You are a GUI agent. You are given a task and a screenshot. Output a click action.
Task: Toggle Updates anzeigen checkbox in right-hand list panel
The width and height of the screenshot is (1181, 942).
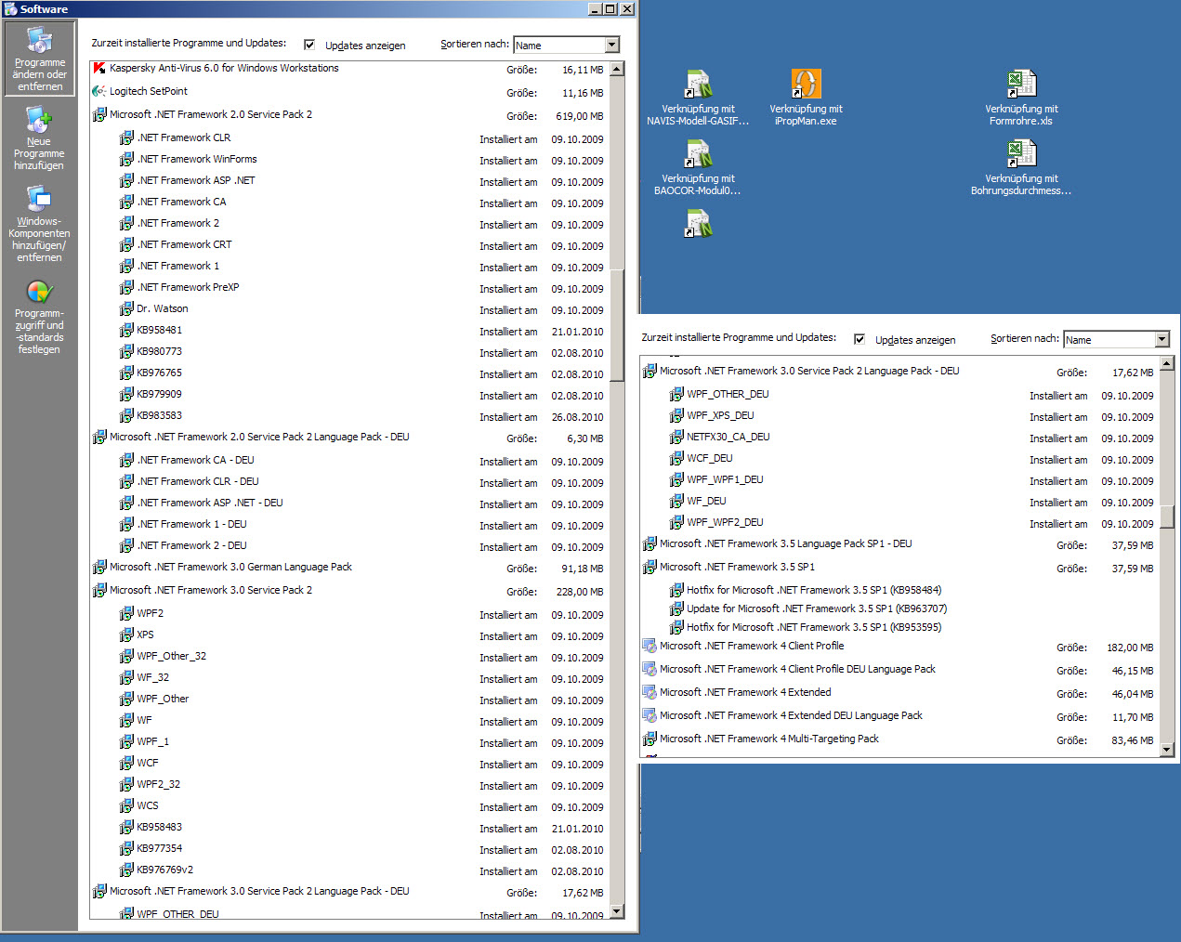coord(860,339)
